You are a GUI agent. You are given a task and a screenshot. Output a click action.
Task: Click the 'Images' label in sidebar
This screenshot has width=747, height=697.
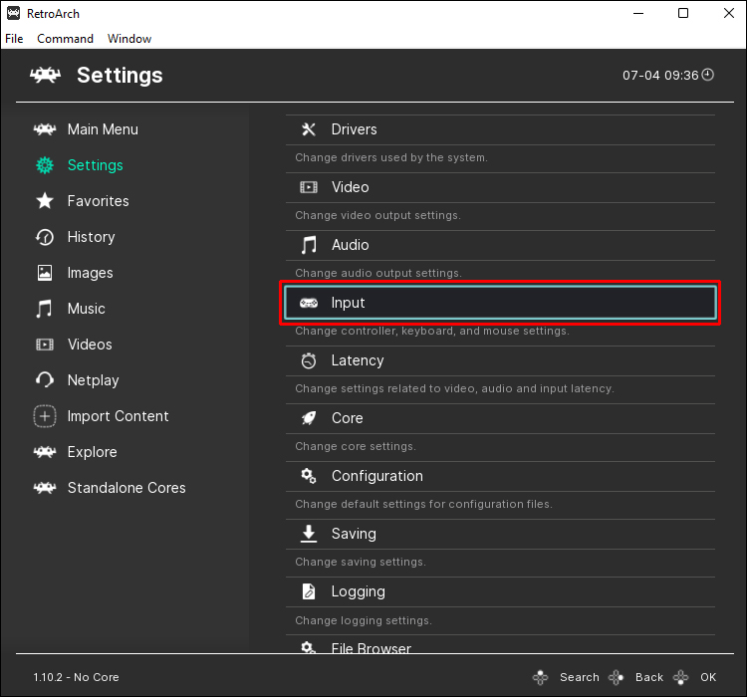[91, 273]
